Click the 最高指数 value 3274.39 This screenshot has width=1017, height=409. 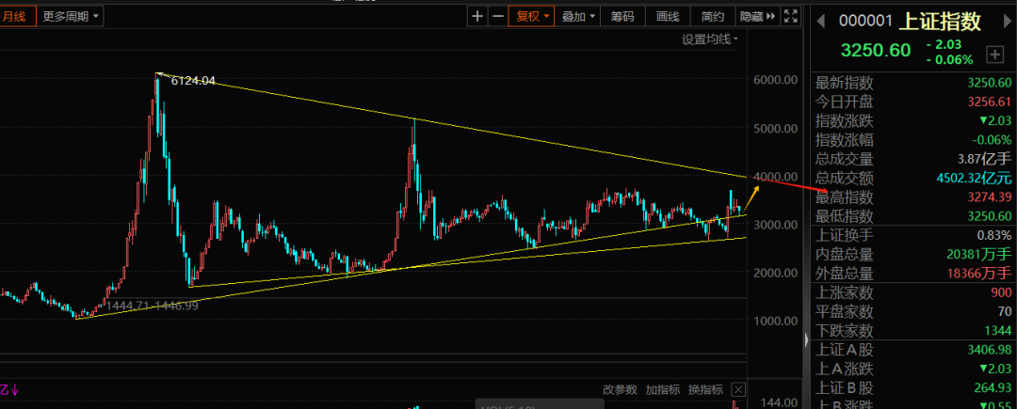pos(989,197)
